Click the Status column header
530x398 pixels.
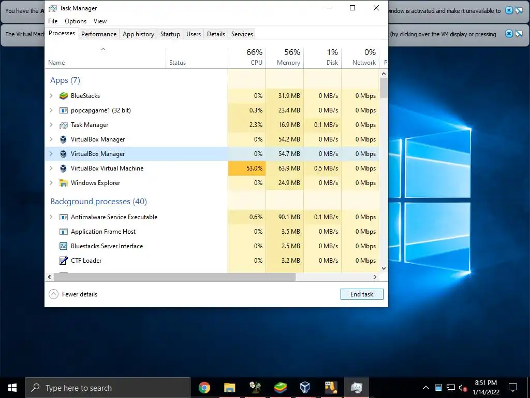[x=197, y=57]
